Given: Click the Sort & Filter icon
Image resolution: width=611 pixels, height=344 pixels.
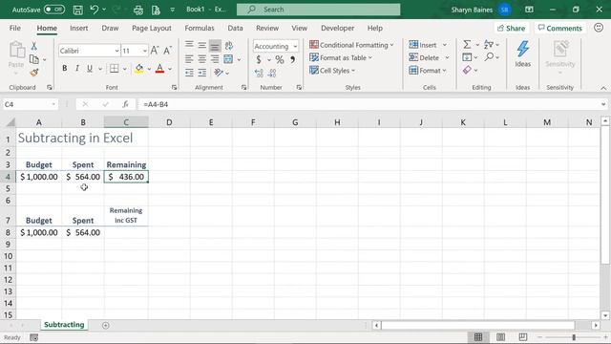Looking at the screenshot, I should (x=489, y=45).
